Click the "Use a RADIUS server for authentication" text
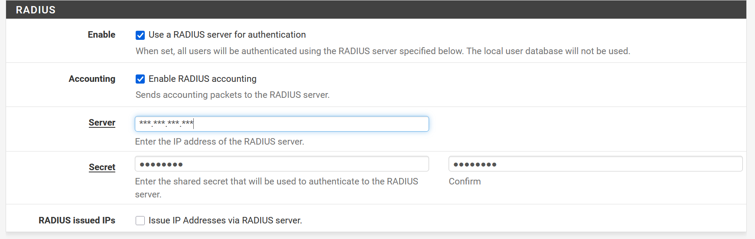The width and height of the screenshot is (755, 239). [x=227, y=35]
